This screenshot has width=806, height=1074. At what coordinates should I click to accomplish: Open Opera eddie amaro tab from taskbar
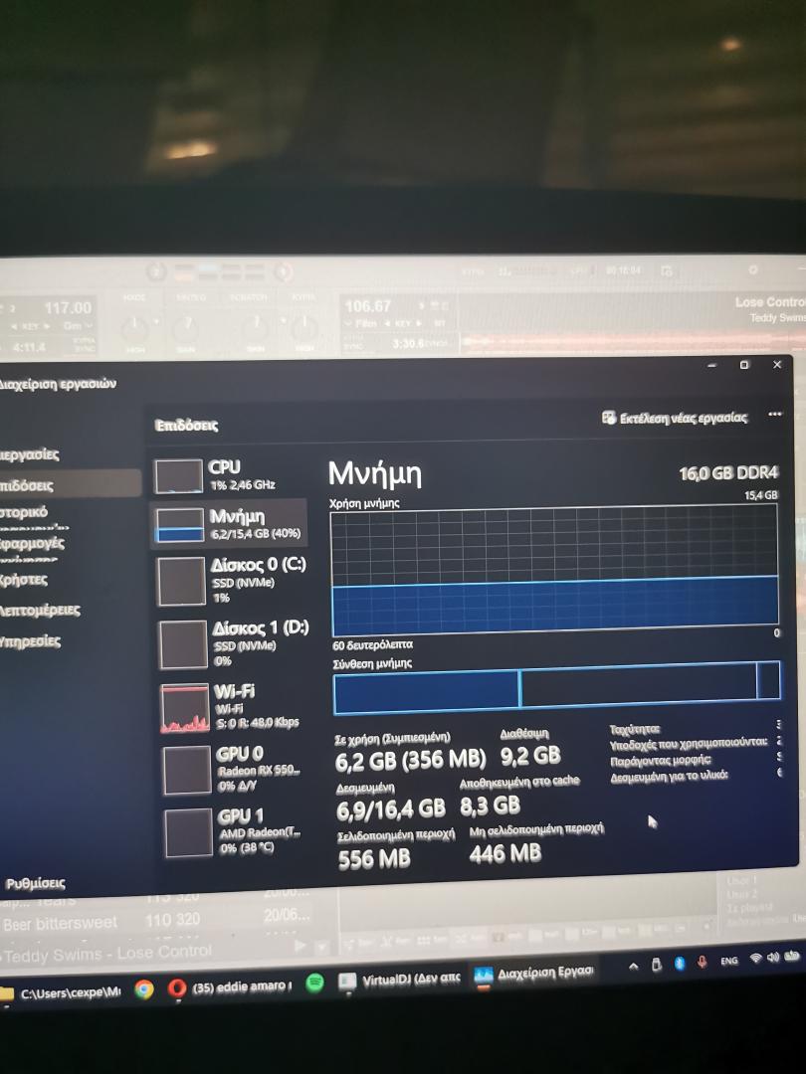click(x=230, y=987)
